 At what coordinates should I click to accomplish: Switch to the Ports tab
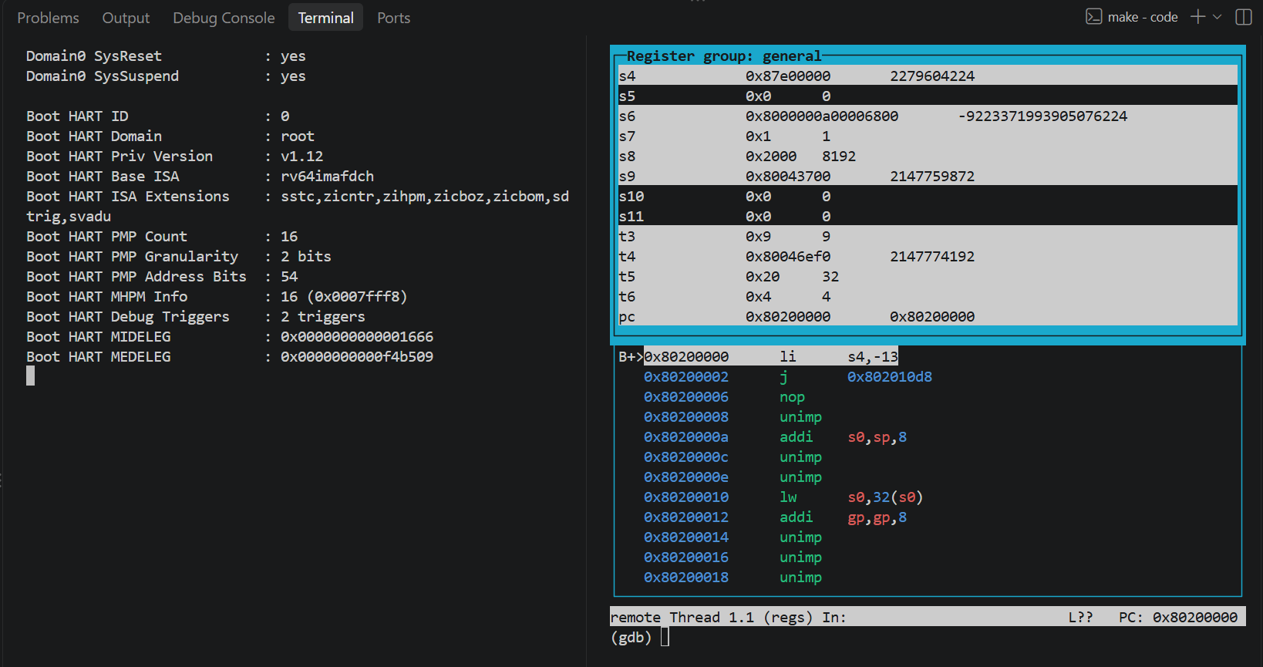(x=393, y=18)
